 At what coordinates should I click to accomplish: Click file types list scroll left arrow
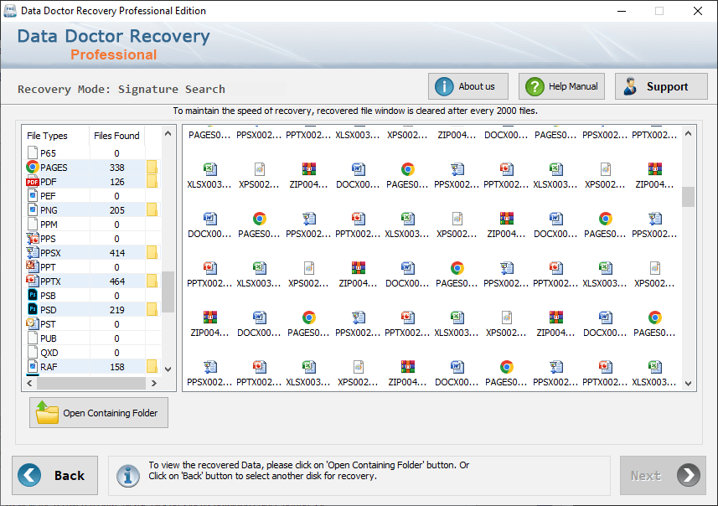(x=30, y=384)
